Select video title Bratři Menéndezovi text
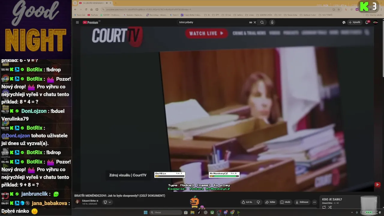This screenshot has width=384, height=216. 120,196
